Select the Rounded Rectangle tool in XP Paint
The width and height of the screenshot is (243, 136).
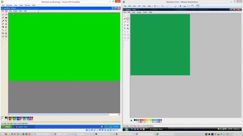tap(6, 37)
